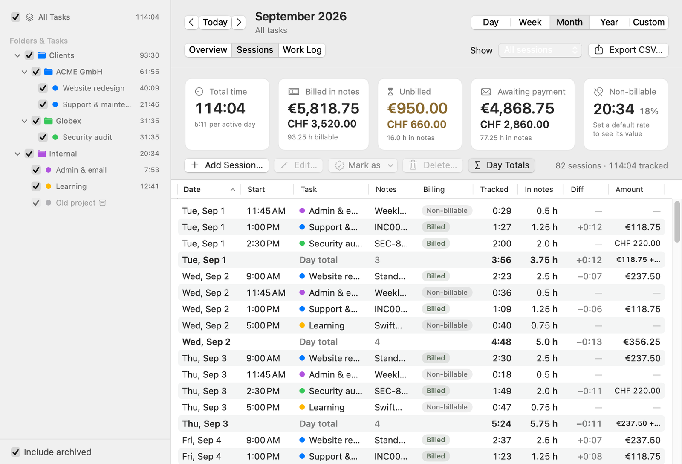Screen dimensions: 682x464
Task: Select the Wed, Sep 2 5:00 PM Learning row
Action: pyautogui.click(x=421, y=325)
